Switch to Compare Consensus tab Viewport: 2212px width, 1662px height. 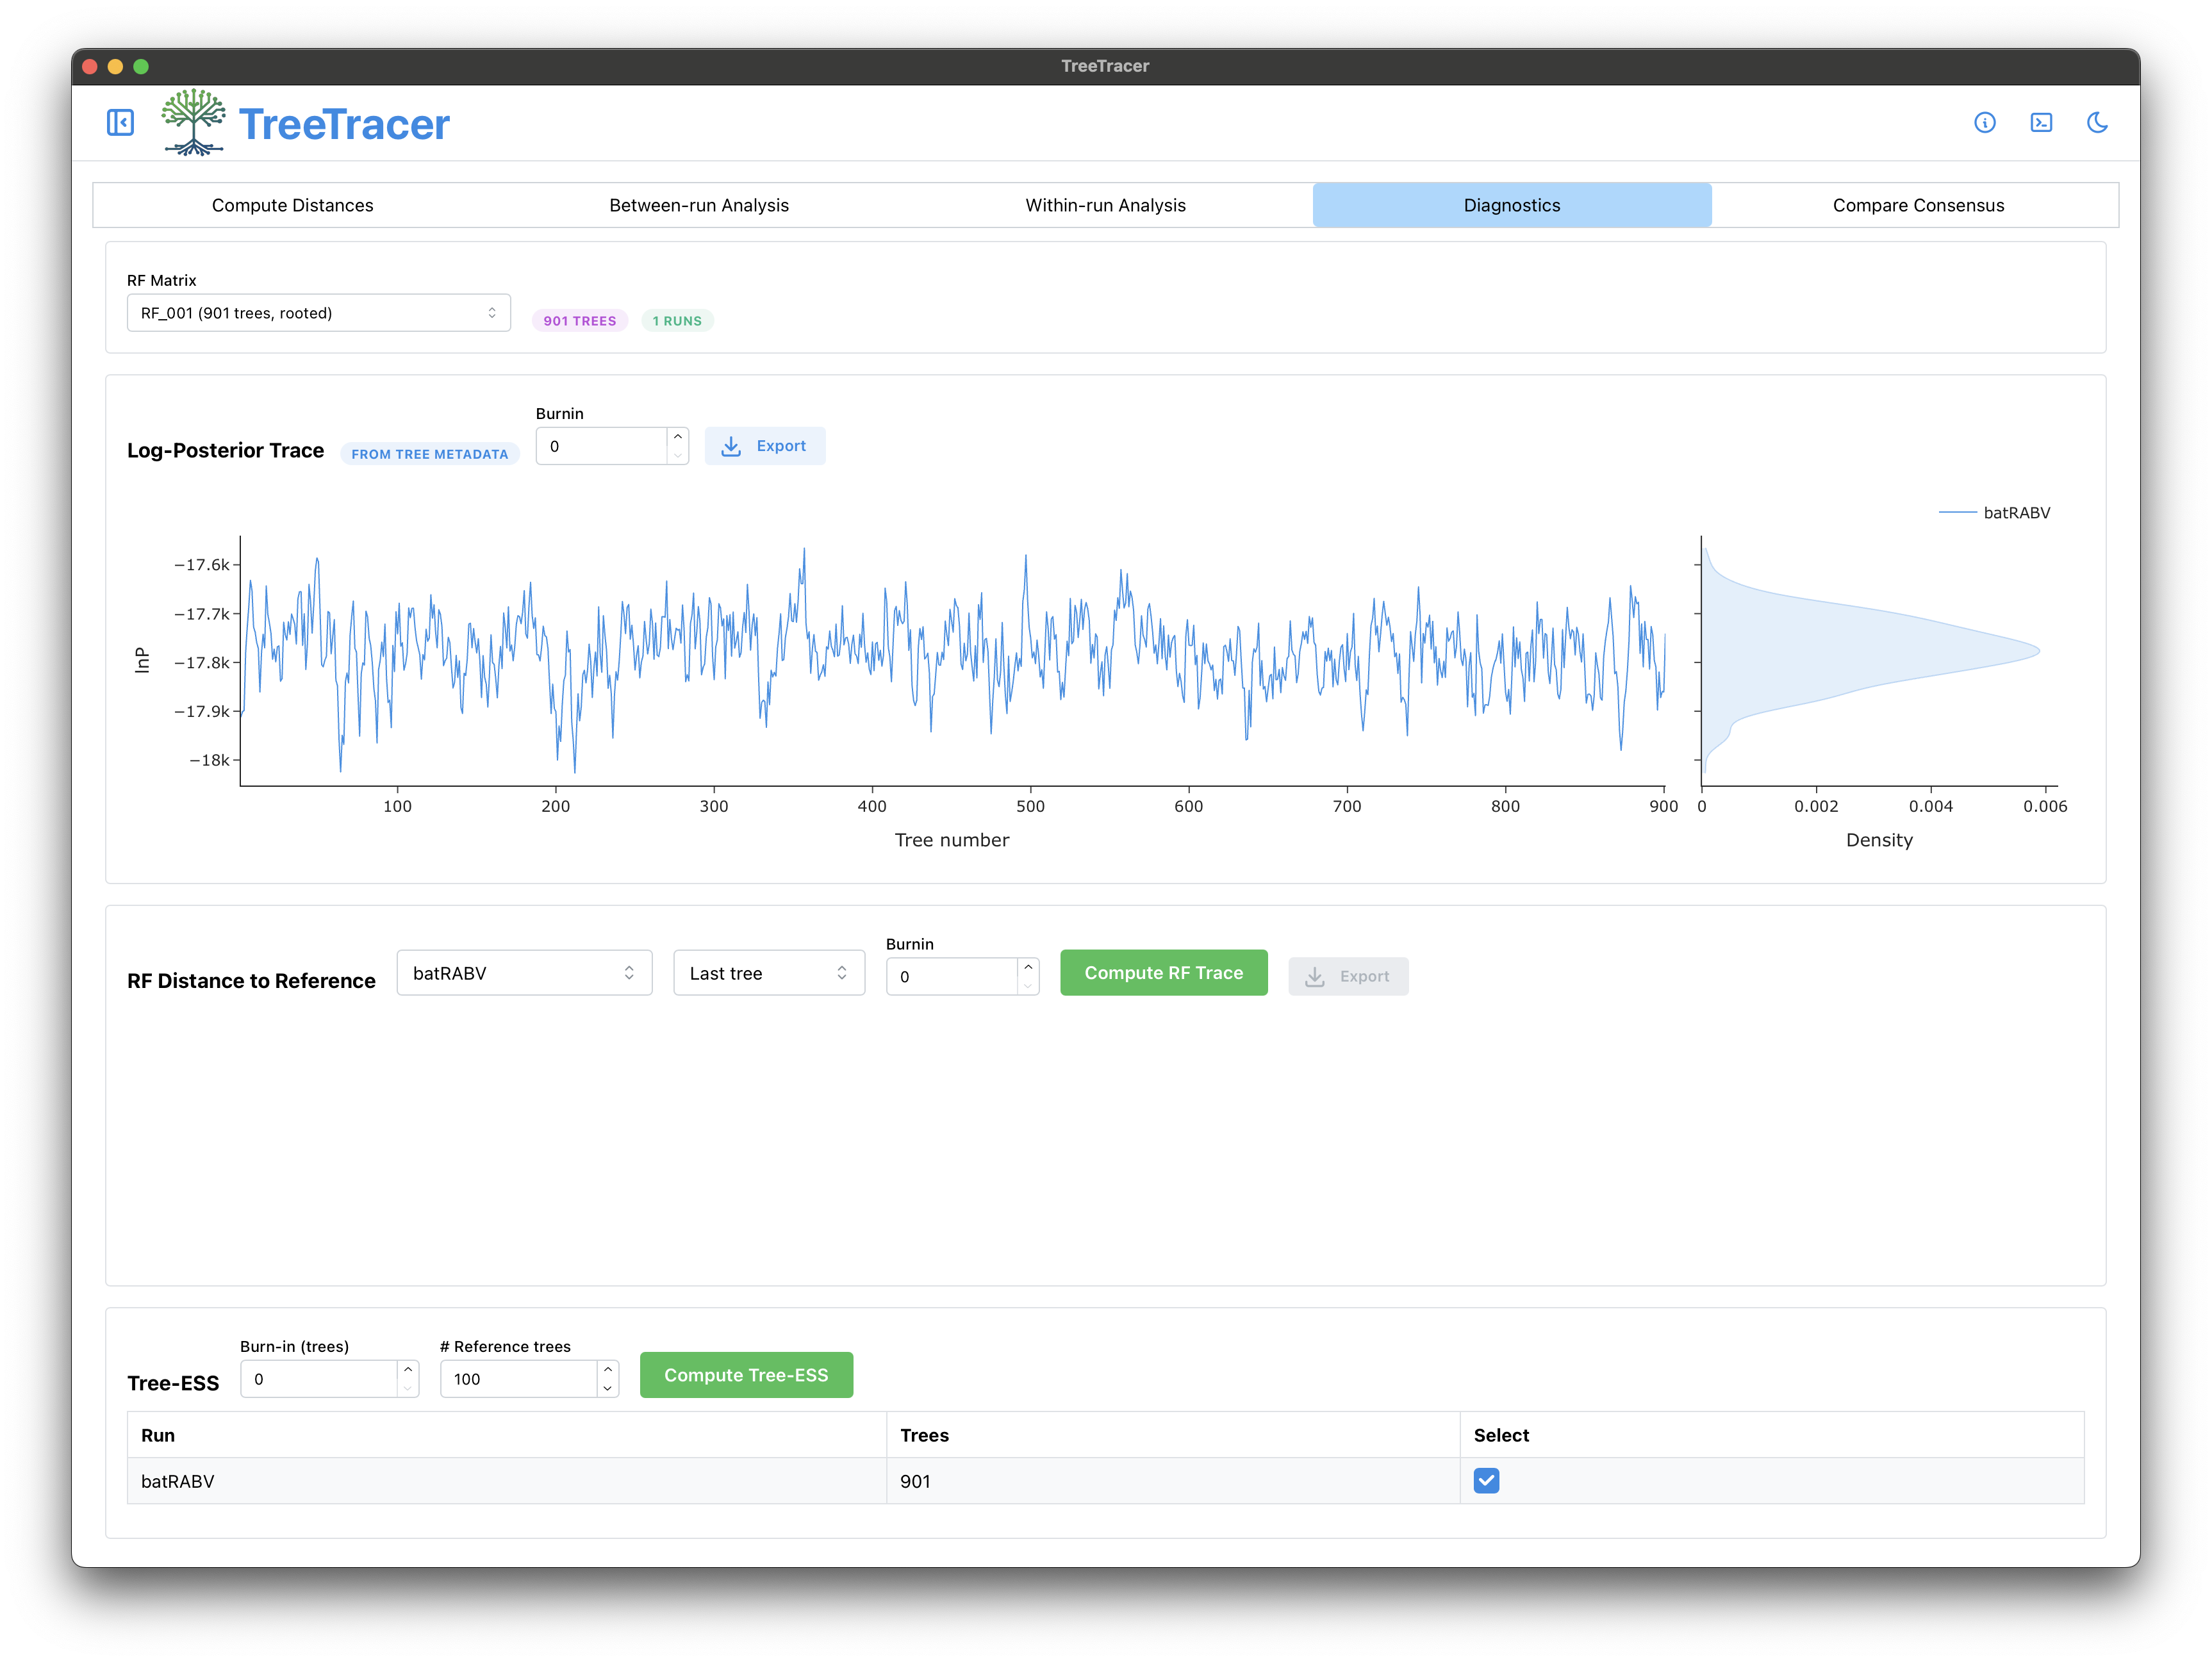coord(1918,205)
